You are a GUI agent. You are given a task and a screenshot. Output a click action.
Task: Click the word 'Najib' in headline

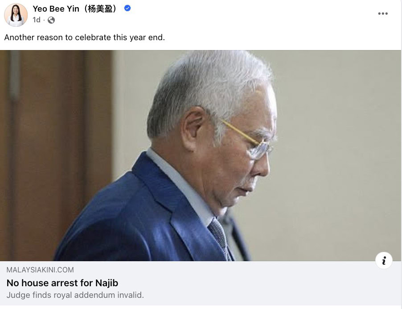point(107,283)
